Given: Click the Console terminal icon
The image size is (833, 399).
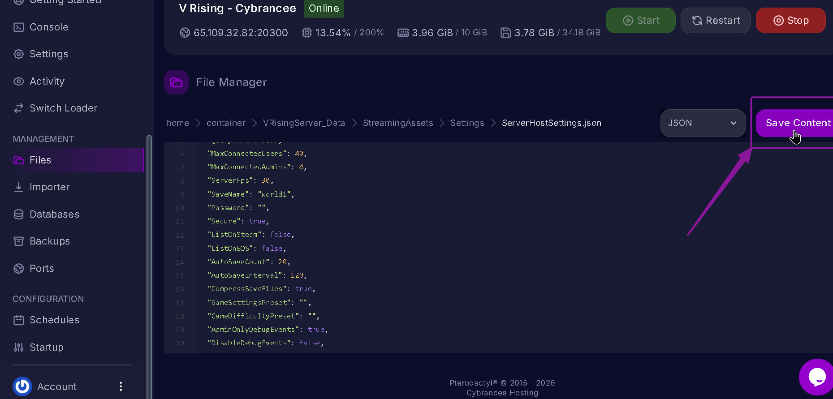Looking at the screenshot, I should pos(18,27).
